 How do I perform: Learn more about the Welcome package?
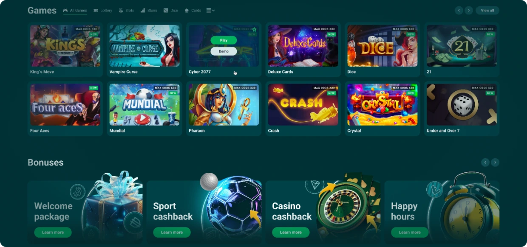tap(53, 232)
